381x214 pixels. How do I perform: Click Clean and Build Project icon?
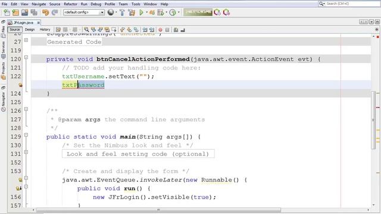tap(132, 12)
